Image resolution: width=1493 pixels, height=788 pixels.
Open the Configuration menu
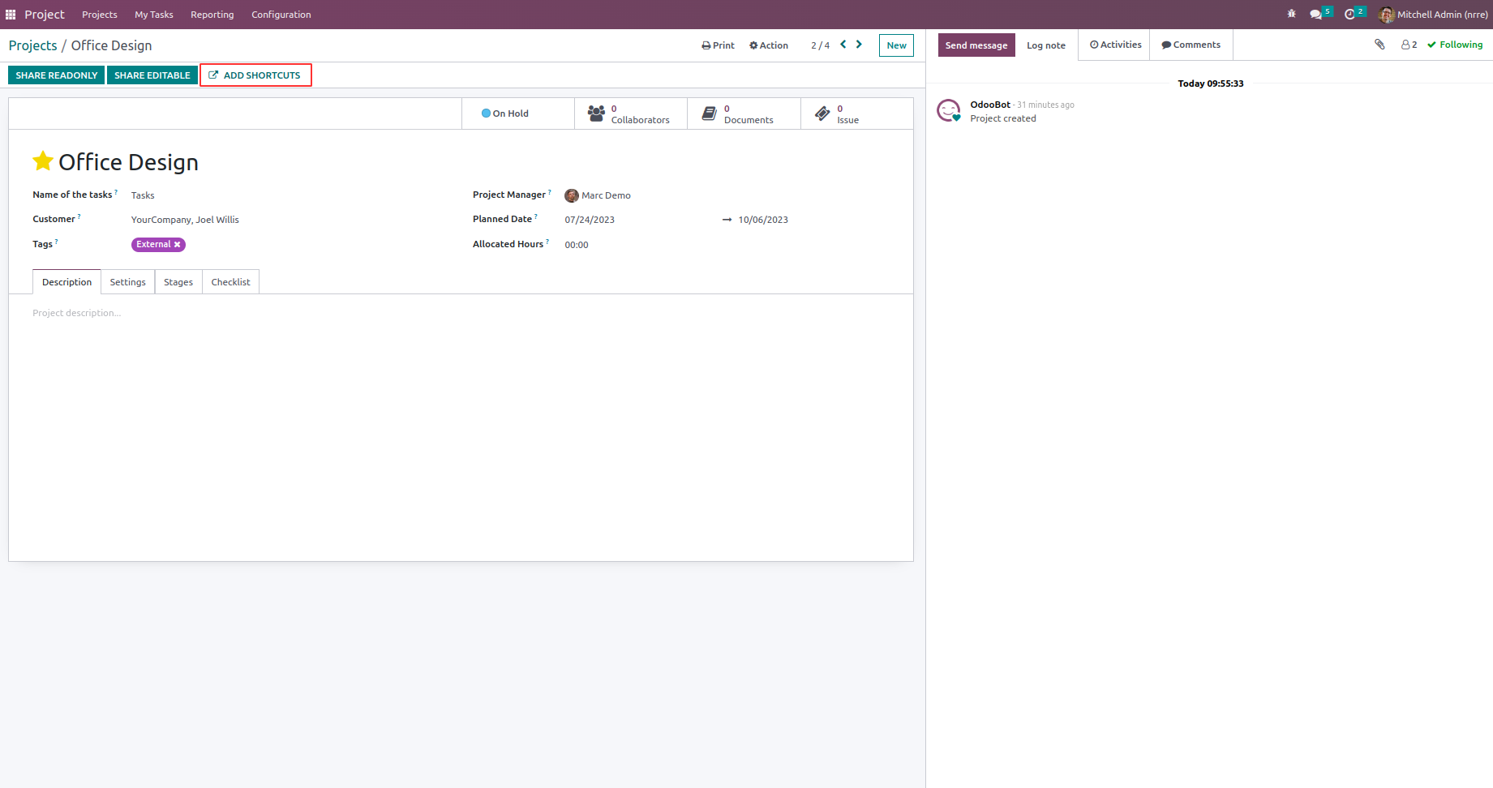281,15
